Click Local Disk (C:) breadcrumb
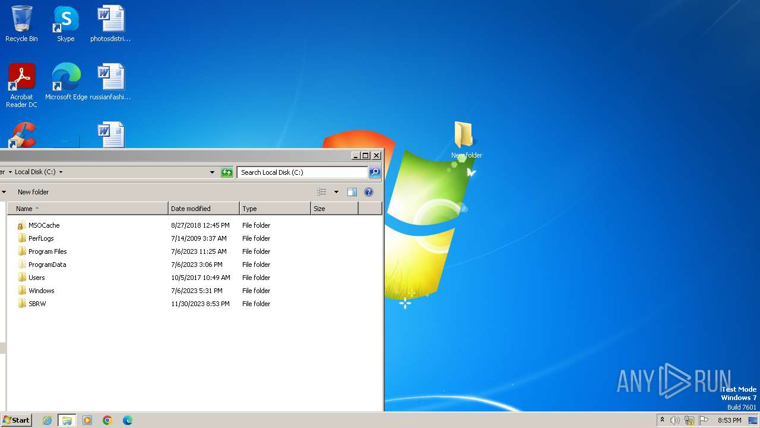 pos(35,172)
